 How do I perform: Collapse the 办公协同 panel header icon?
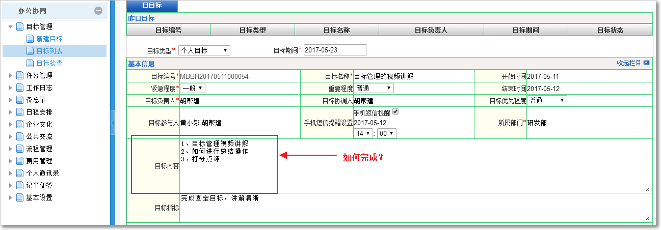pos(98,11)
